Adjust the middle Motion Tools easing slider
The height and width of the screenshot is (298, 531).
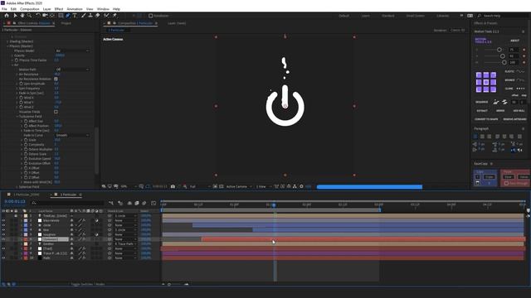(503, 56)
